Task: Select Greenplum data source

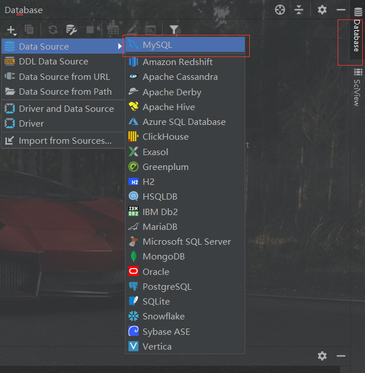Action: pos(185,167)
